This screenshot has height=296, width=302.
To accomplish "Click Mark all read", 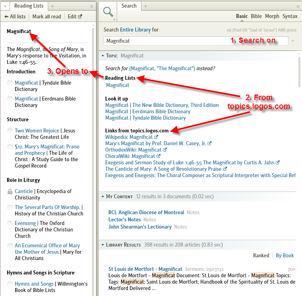I will pyautogui.click(x=47, y=17).
